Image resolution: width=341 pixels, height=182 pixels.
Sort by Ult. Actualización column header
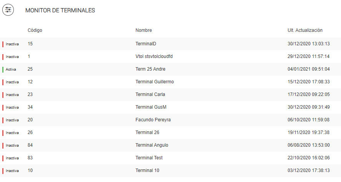[305, 30]
